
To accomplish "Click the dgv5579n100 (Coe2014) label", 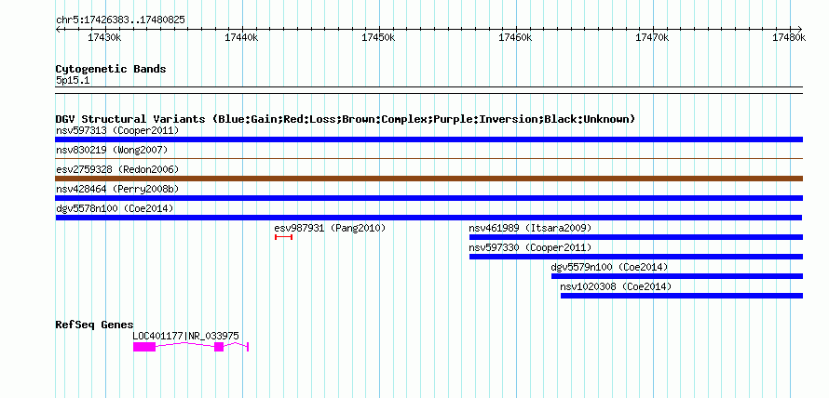I will pyautogui.click(x=609, y=267).
